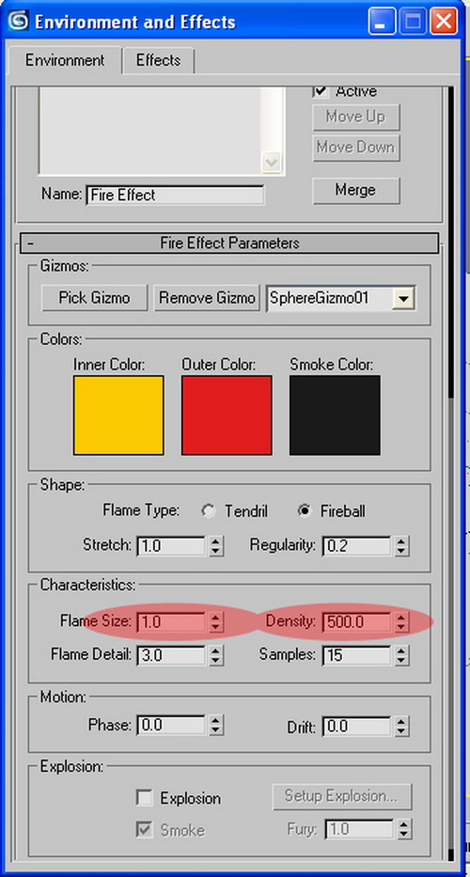Click the effects list scroll down arrow
The image size is (470, 877).
click(272, 163)
